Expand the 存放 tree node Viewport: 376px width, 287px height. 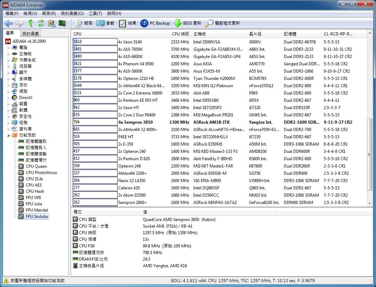click(x=9, y=85)
